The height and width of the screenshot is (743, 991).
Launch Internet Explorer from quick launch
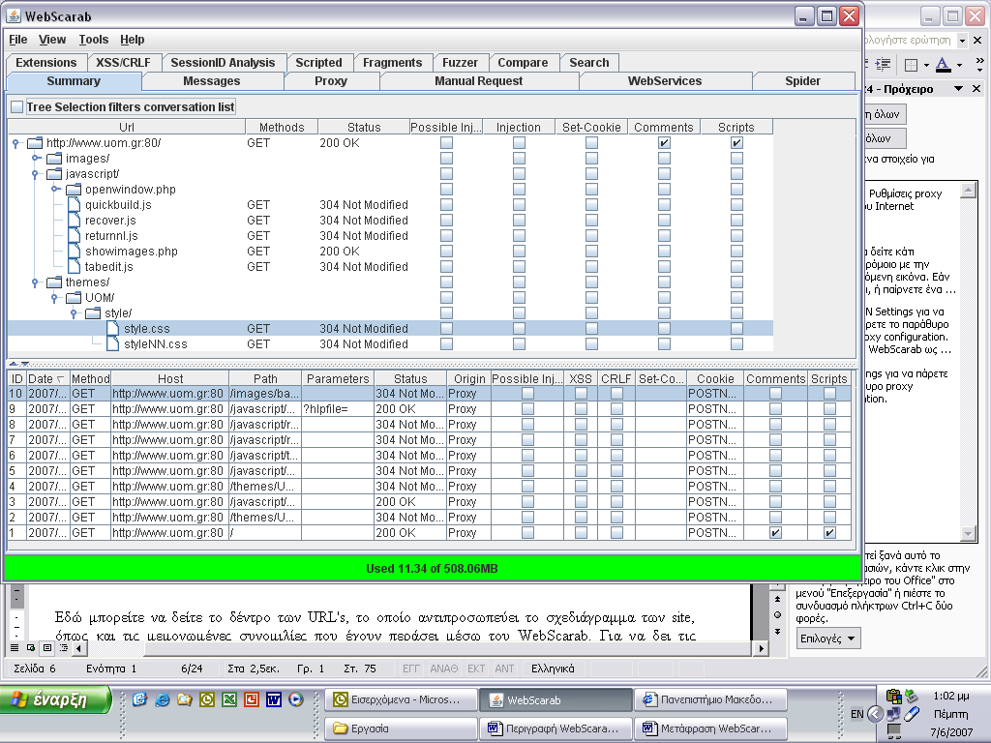163,699
